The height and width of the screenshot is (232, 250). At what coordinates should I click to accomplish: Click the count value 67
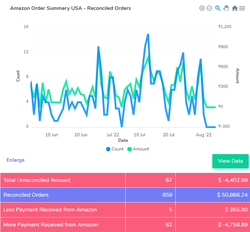point(169,180)
